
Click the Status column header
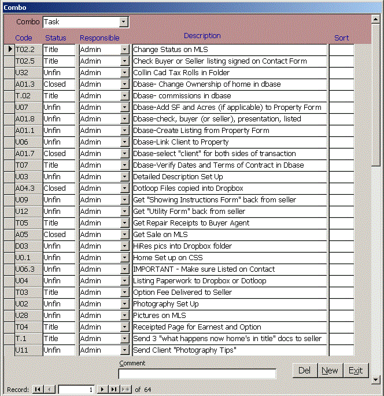[x=56, y=38]
